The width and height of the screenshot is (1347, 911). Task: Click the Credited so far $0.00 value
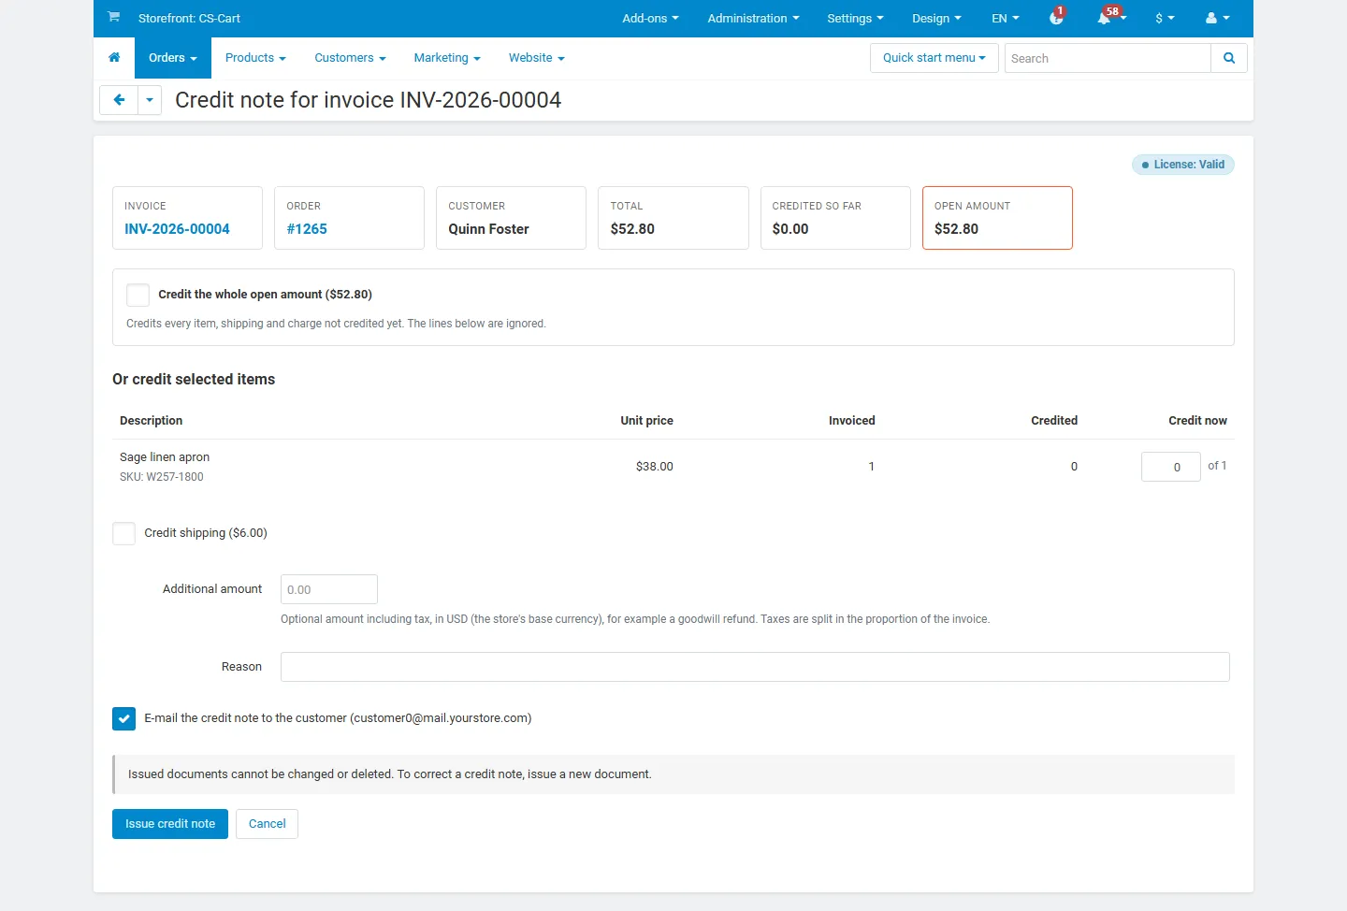pos(790,229)
